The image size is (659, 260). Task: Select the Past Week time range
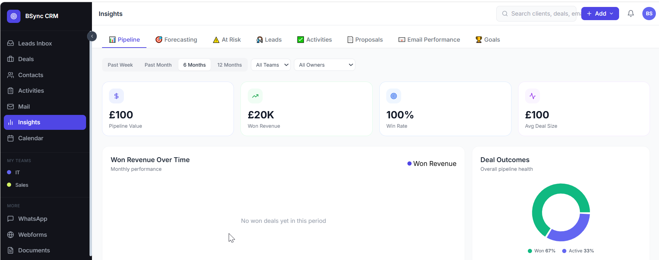(120, 65)
